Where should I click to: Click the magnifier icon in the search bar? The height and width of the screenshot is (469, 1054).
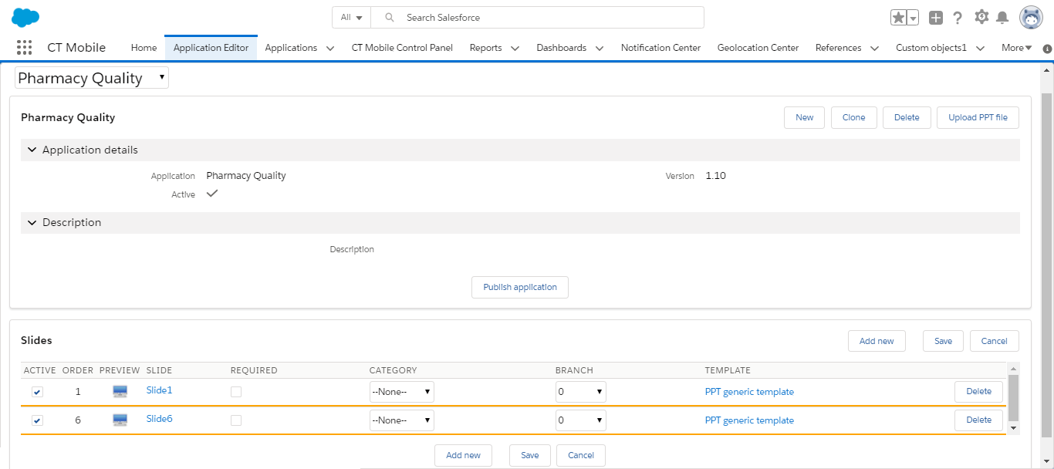389,17
